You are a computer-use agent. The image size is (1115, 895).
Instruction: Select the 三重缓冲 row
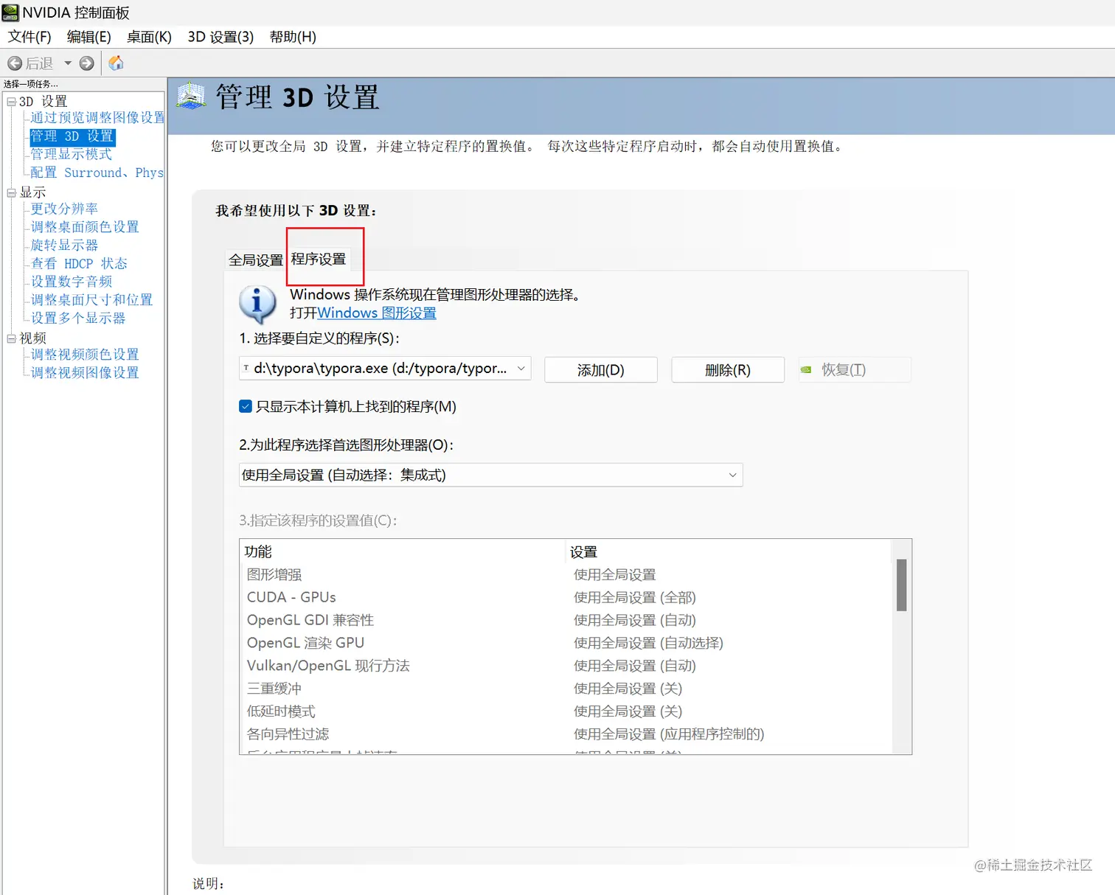click(566, 689)
